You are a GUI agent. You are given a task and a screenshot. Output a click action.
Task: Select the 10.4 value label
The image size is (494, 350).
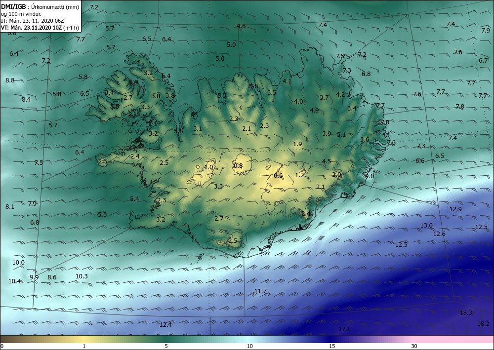coord(14,281)
